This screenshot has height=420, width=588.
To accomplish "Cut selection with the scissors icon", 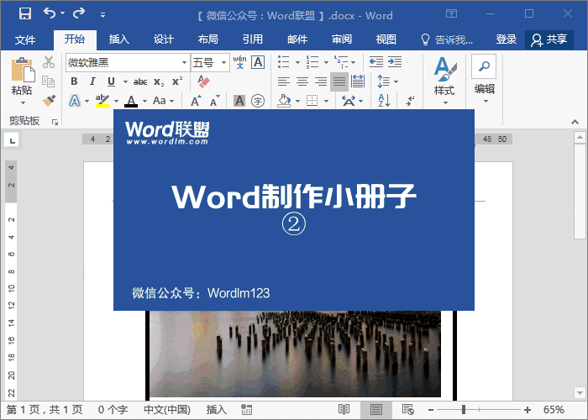I will pos(49,62).
